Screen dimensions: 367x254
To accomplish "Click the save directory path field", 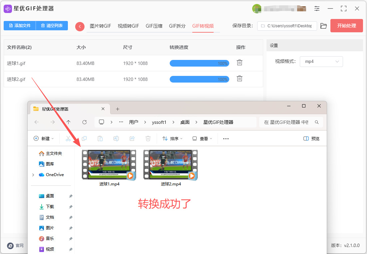I will tap(287, 26).
